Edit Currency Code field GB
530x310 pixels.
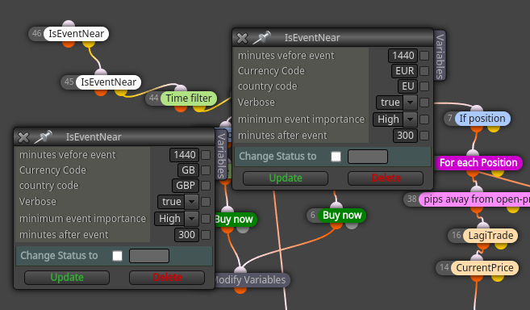(188, 170)
